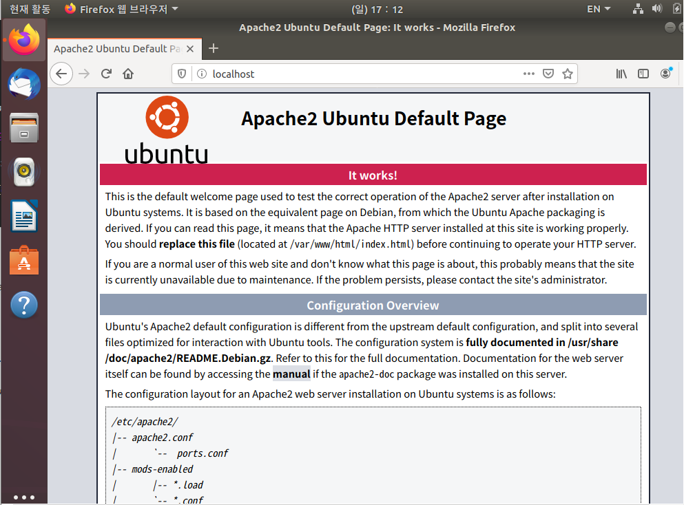Close the Apache2 Ubuntu Default Page tab

[x=190, y=49]
